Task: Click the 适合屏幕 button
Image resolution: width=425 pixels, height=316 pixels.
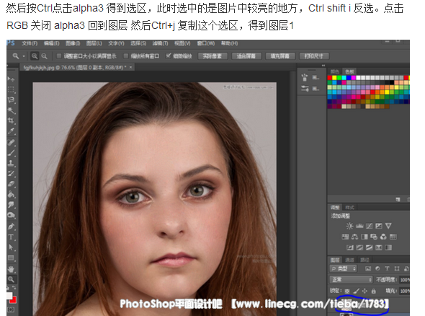Action: [246, 56]
